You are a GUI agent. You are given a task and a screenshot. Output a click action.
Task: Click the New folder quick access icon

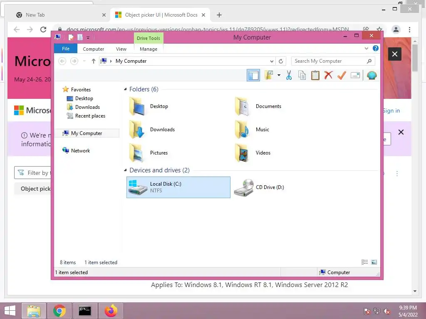point(80,37)
